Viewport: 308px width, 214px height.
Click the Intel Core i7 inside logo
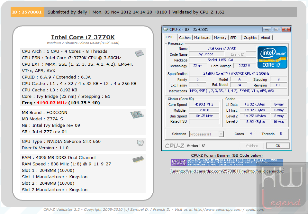coord(272,57)
